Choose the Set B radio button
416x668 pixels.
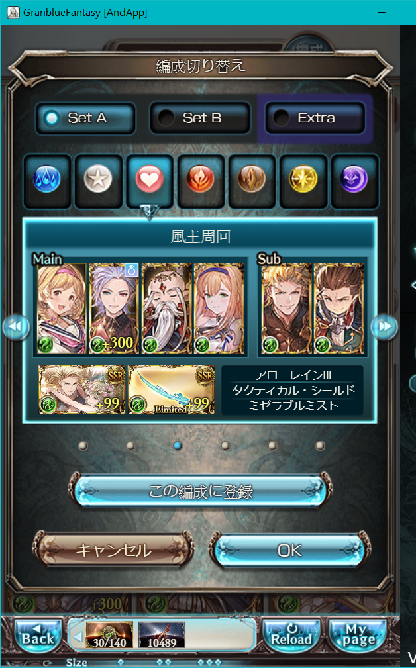pos(200,118)
